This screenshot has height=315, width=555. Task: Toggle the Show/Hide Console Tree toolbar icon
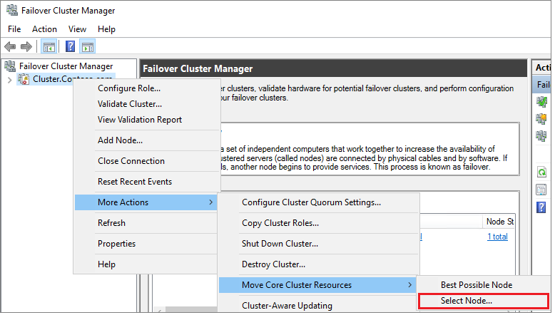tap(49, 46)
